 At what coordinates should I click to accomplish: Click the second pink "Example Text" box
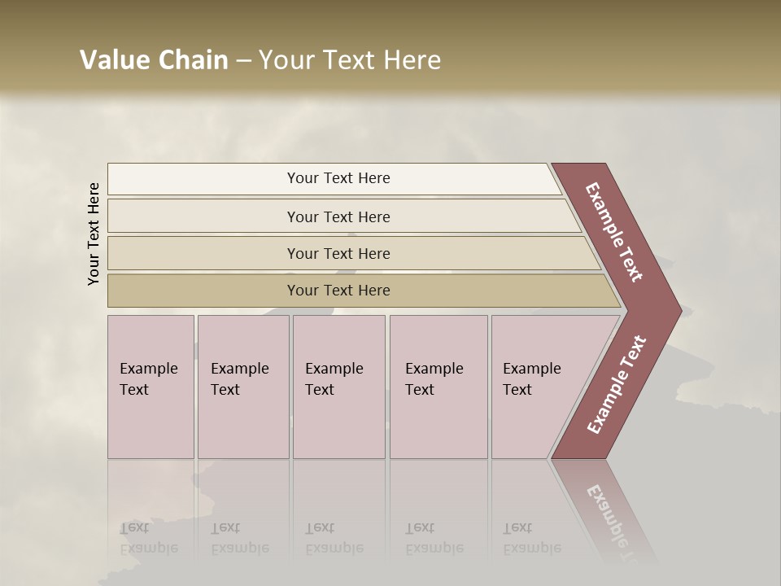pos(242,387)
